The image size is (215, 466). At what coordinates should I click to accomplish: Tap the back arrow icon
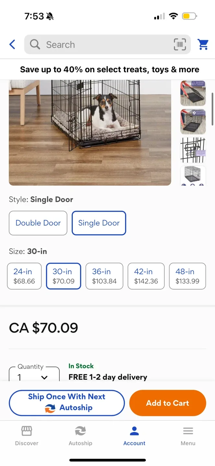(x=12, y=44)
